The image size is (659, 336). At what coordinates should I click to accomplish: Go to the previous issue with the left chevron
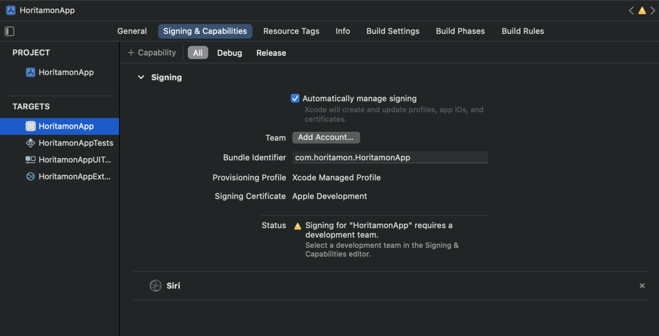coord(632,10)
